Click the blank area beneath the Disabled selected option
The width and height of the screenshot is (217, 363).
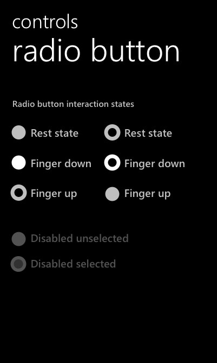click(108, 317)
